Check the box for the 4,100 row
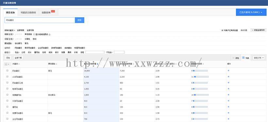268x122 pixels. tap(7, 76)
